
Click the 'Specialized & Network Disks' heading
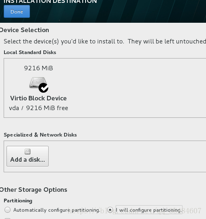[x=40, y=135]
